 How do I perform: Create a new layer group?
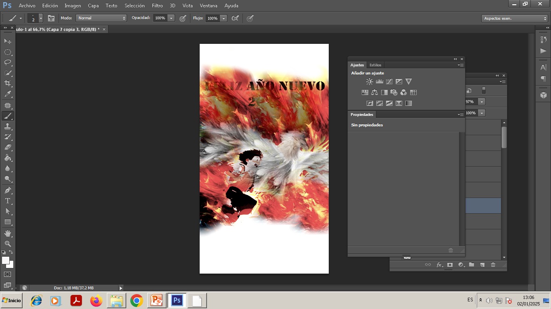click(471, 265)
